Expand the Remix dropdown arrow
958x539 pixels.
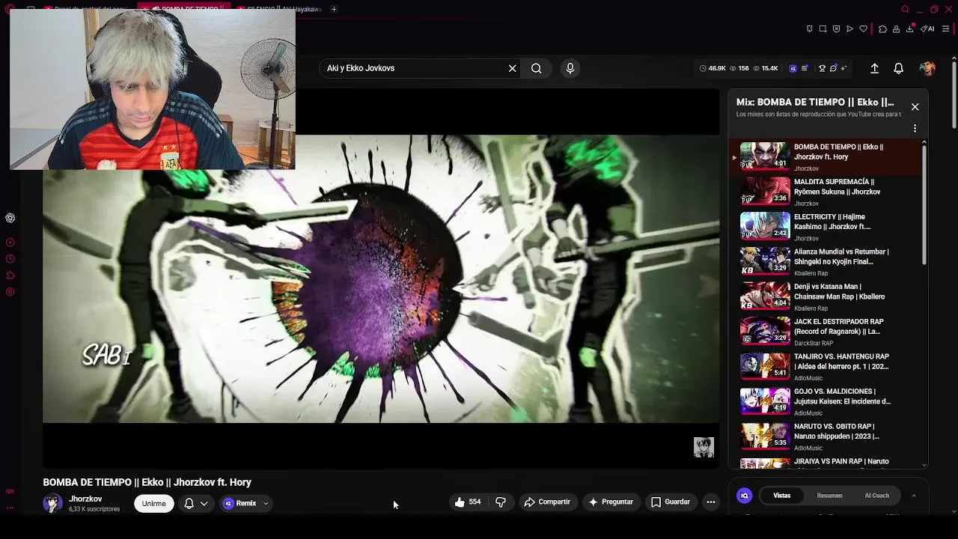point(266,504)
